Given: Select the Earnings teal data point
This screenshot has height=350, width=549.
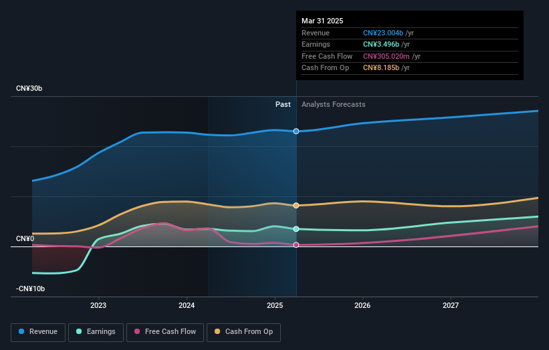Looking at the screenshot, I should point(296,229).
